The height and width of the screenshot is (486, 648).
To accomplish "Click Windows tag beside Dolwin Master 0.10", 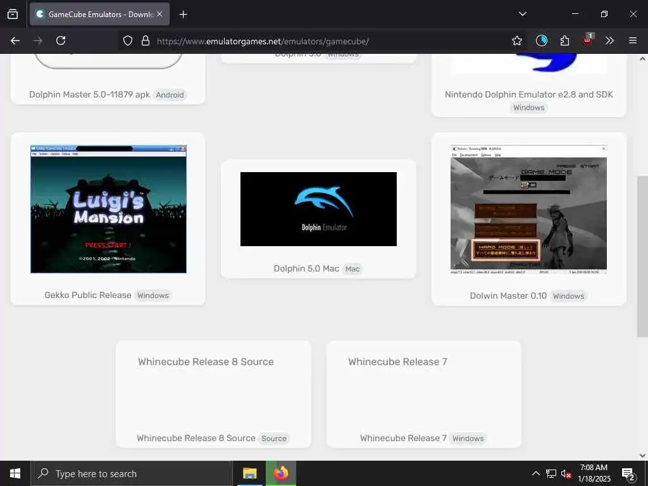I will (x=569, y=296).
